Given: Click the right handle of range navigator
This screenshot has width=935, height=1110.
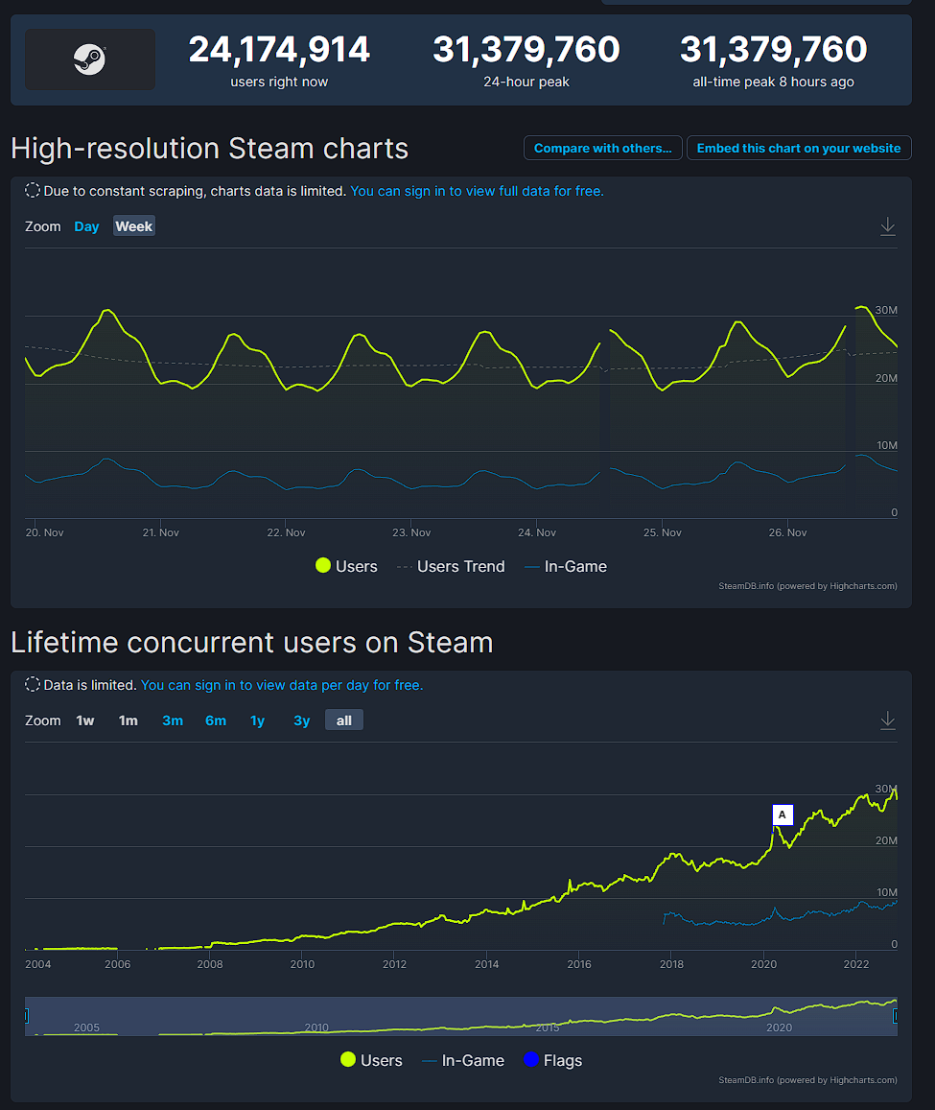Looking at the screenshot, I should 896,1016.
